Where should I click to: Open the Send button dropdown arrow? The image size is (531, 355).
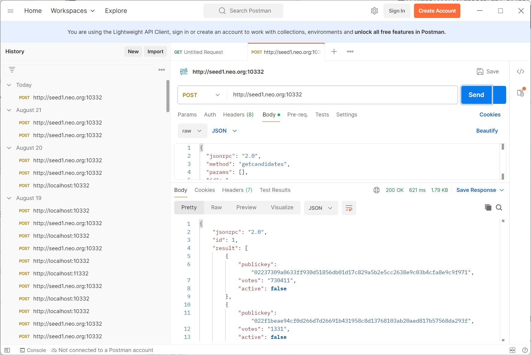tap(500, 95)
